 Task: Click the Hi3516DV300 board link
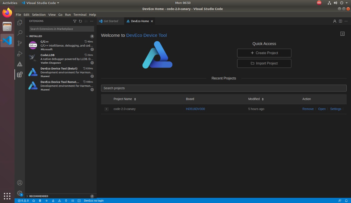(195, 109)
